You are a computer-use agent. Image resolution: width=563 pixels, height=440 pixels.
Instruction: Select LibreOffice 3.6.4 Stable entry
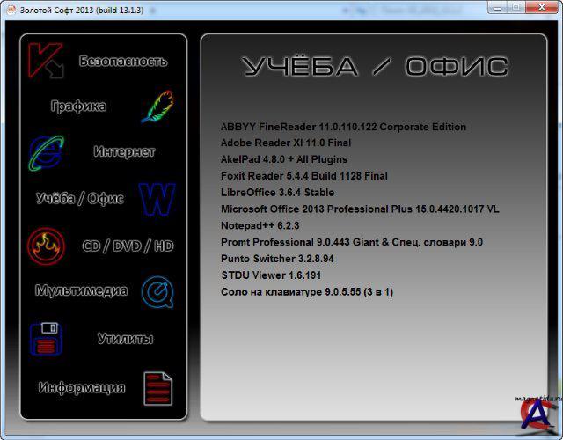277,193
